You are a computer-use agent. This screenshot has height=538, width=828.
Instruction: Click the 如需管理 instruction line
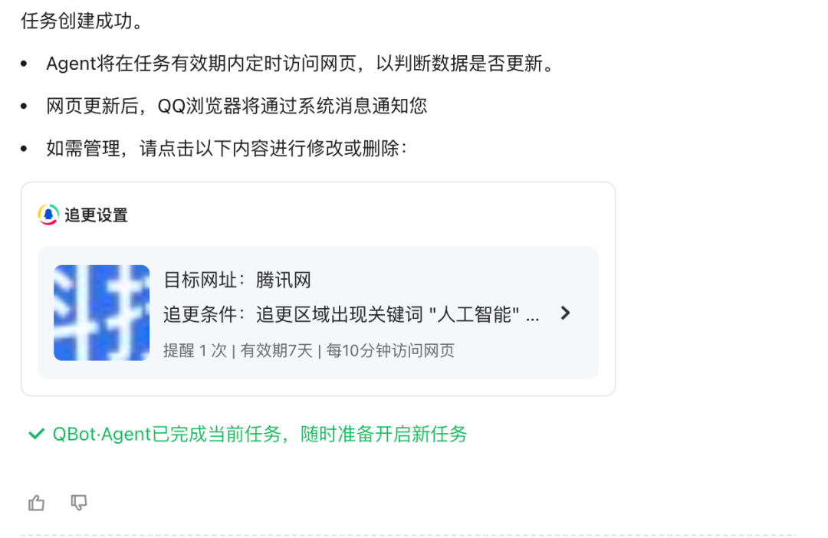(227, 148)
